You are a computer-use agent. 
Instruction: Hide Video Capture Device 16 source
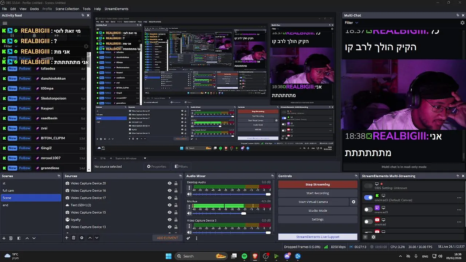click(x=170, y=191)
